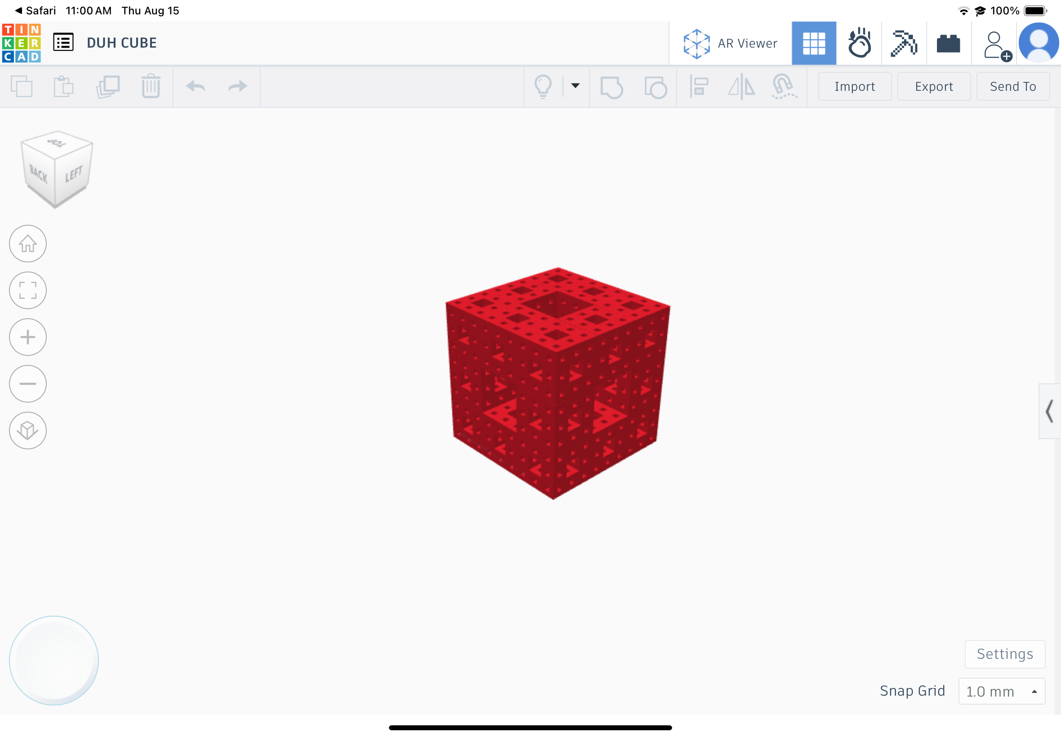Select the 3D design grid view
This screenshot has width=1061, height=737.
pos(814,44)
